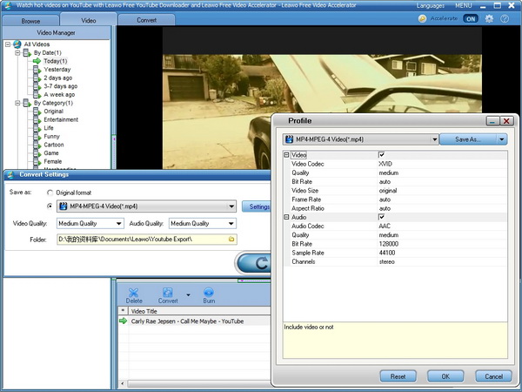This screenshot has width=522, height=392.
Task: Collapse the By Date(1) node
Action: (x=17, y=52)
